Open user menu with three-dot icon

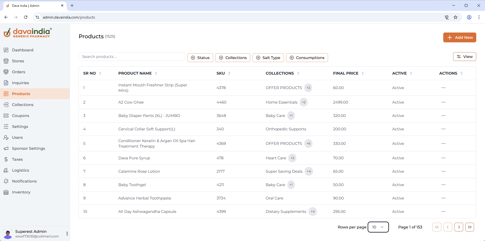point(67,234)
